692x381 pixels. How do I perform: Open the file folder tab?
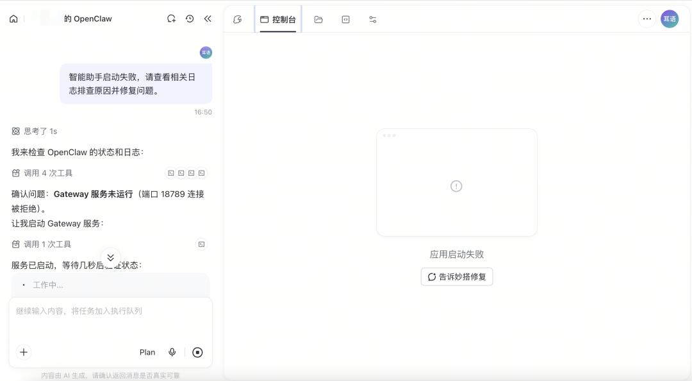318,19
